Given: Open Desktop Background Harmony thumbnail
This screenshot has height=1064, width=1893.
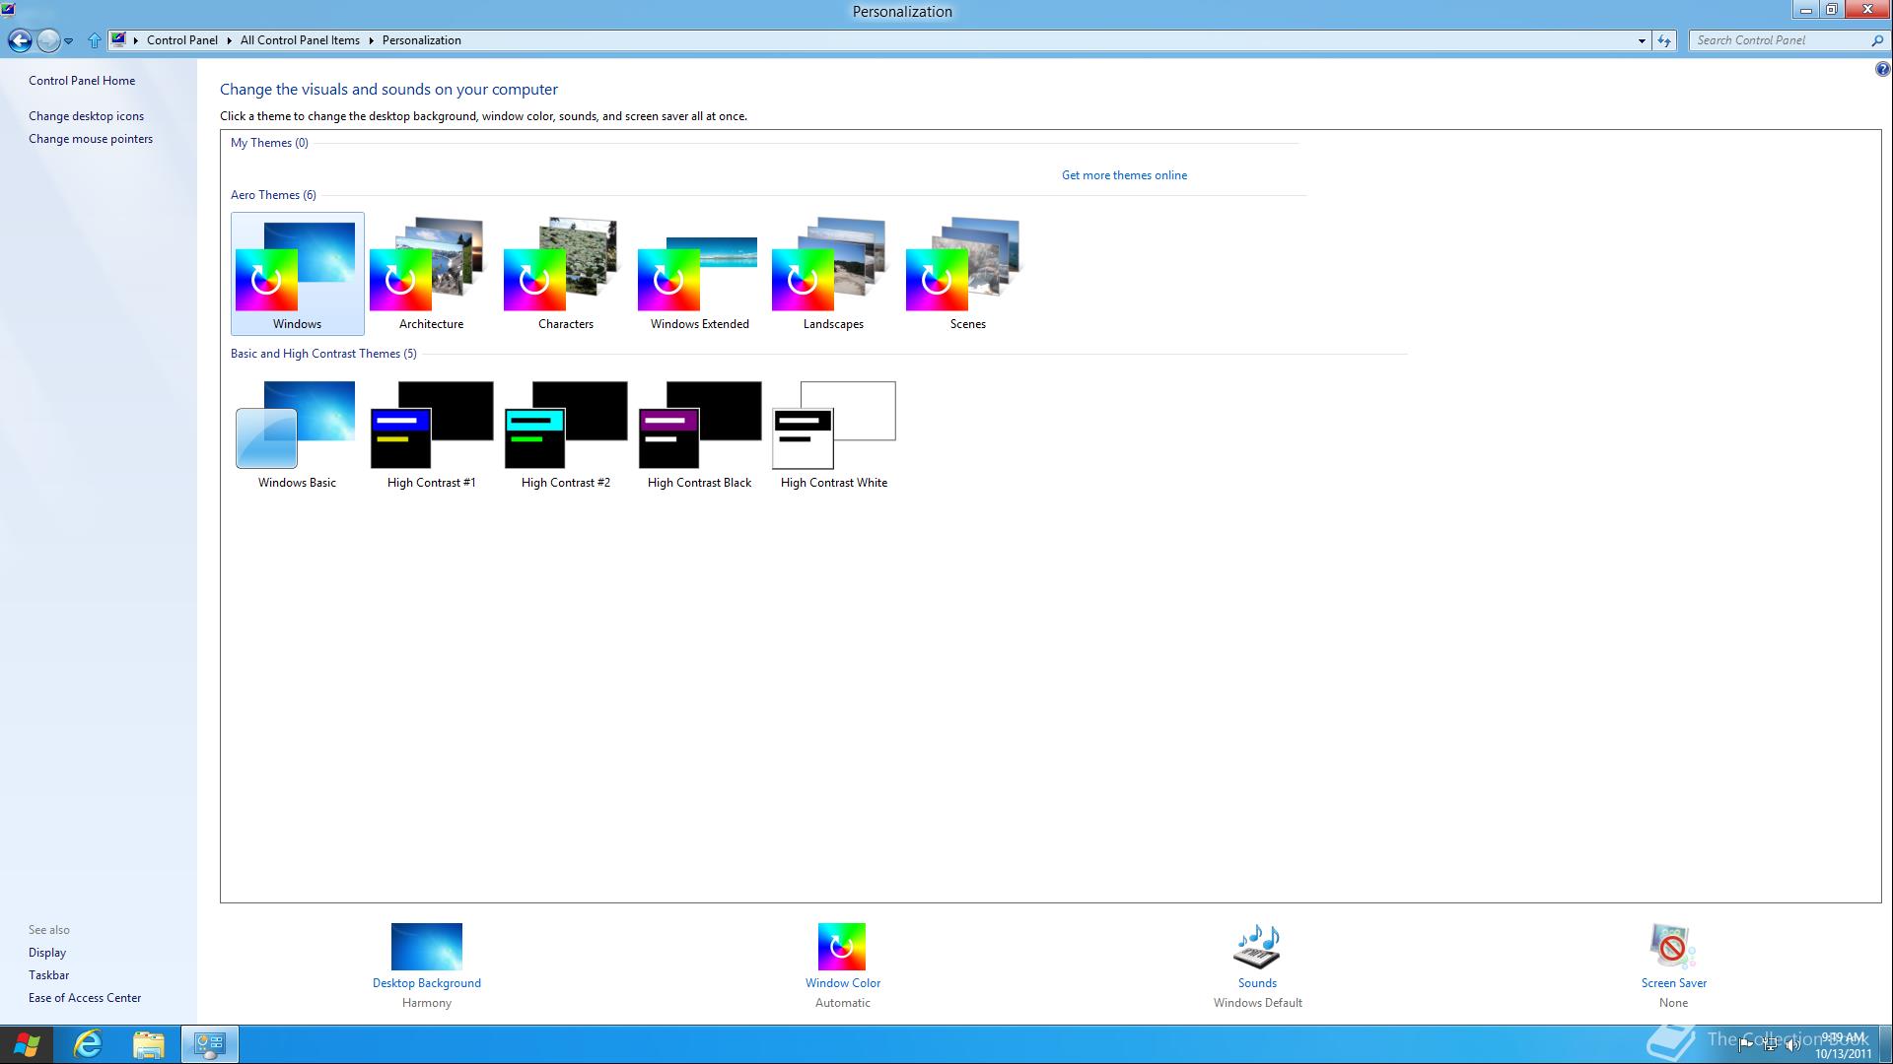Looking at the screenshot, I should click(426, 947).
